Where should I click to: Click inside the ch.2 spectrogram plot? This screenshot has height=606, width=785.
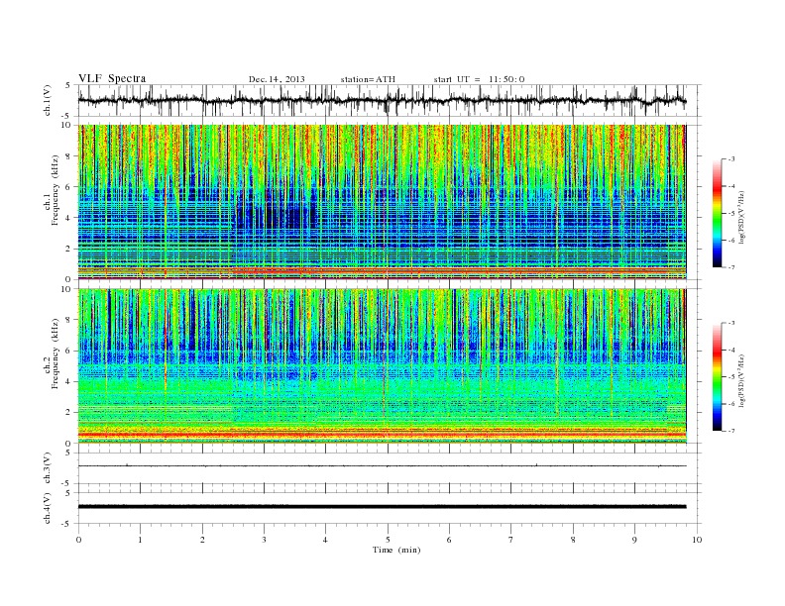point(383,366)
